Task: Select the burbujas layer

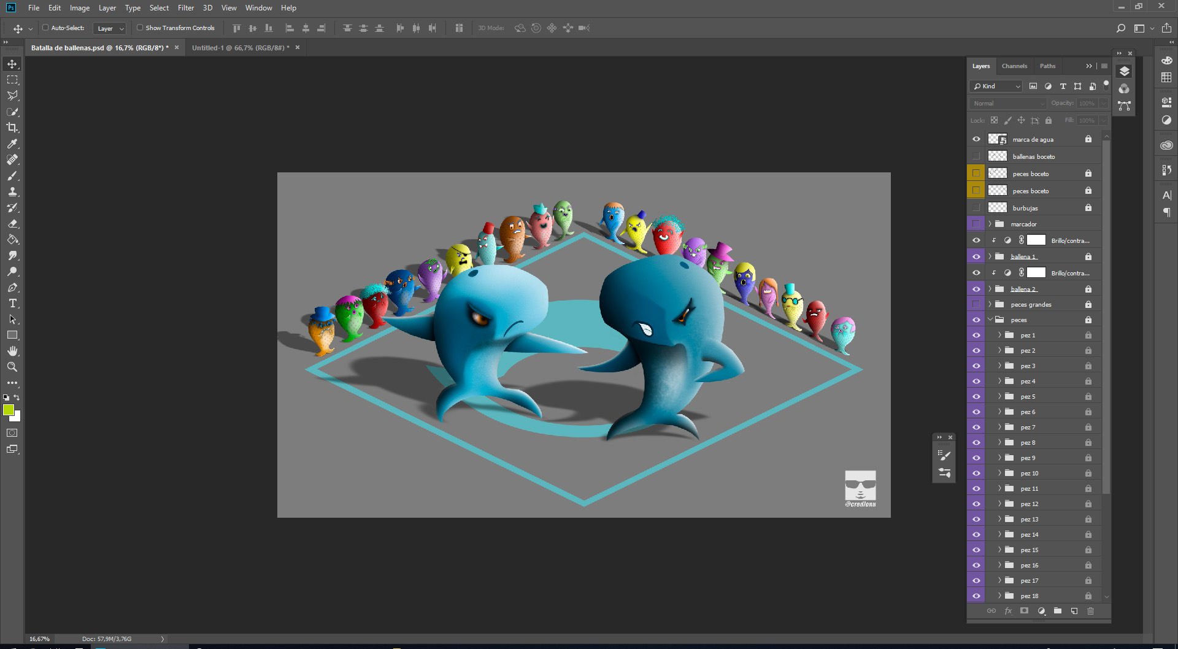Action: click(1025, 208)
